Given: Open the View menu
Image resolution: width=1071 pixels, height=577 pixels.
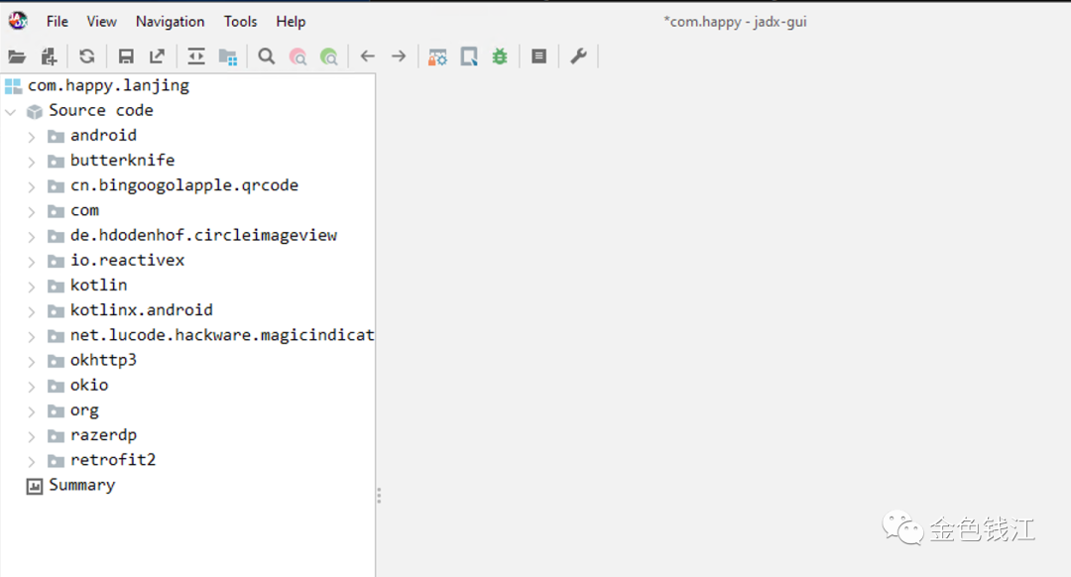Looking at the screenshot, I should click(102, 22).
